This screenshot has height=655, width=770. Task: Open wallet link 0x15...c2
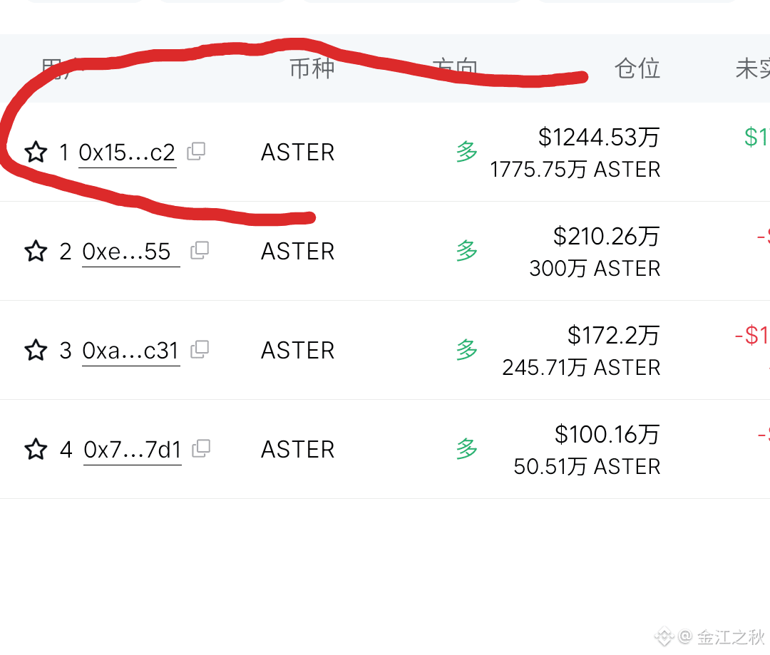[x=127, y=153]
